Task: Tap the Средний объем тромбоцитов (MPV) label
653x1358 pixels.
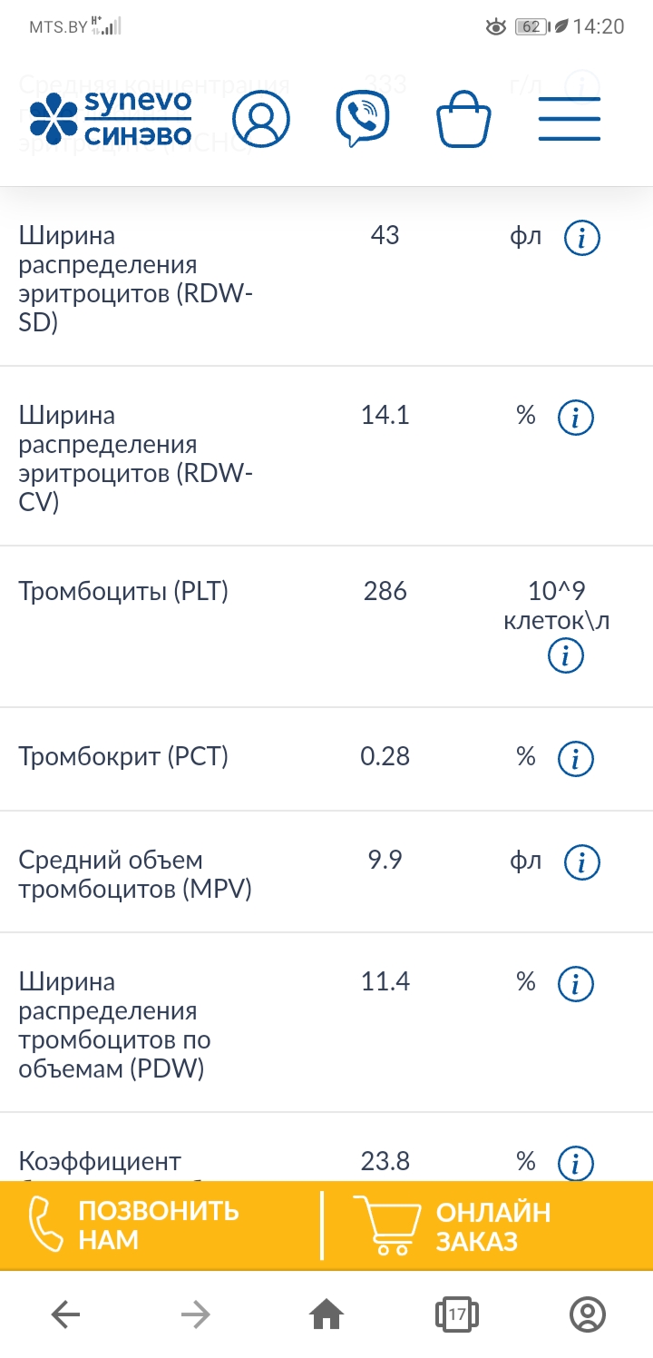Action: (135, 874)
